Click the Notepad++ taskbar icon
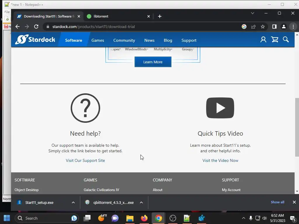299x224 pixels. 187,218
